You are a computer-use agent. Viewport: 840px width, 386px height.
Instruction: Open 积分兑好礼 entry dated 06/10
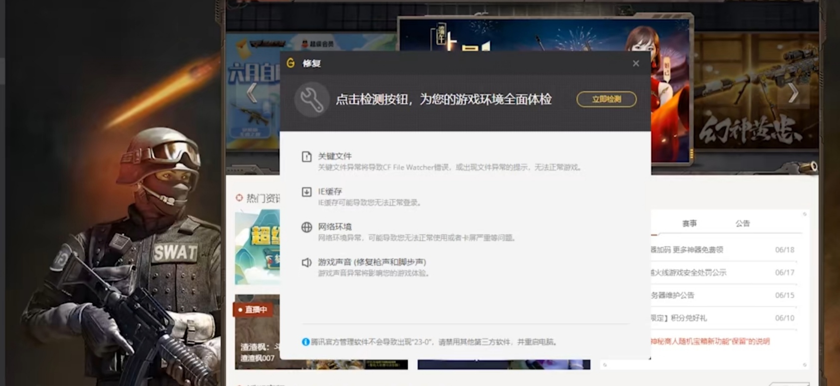pyautogui.click(x=723, y=318)
